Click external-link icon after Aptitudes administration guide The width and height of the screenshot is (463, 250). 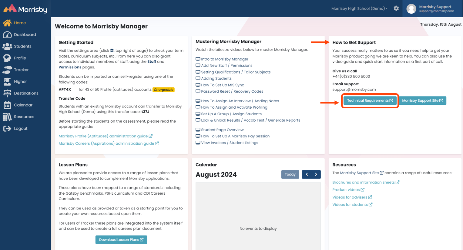tap(151, 136)
